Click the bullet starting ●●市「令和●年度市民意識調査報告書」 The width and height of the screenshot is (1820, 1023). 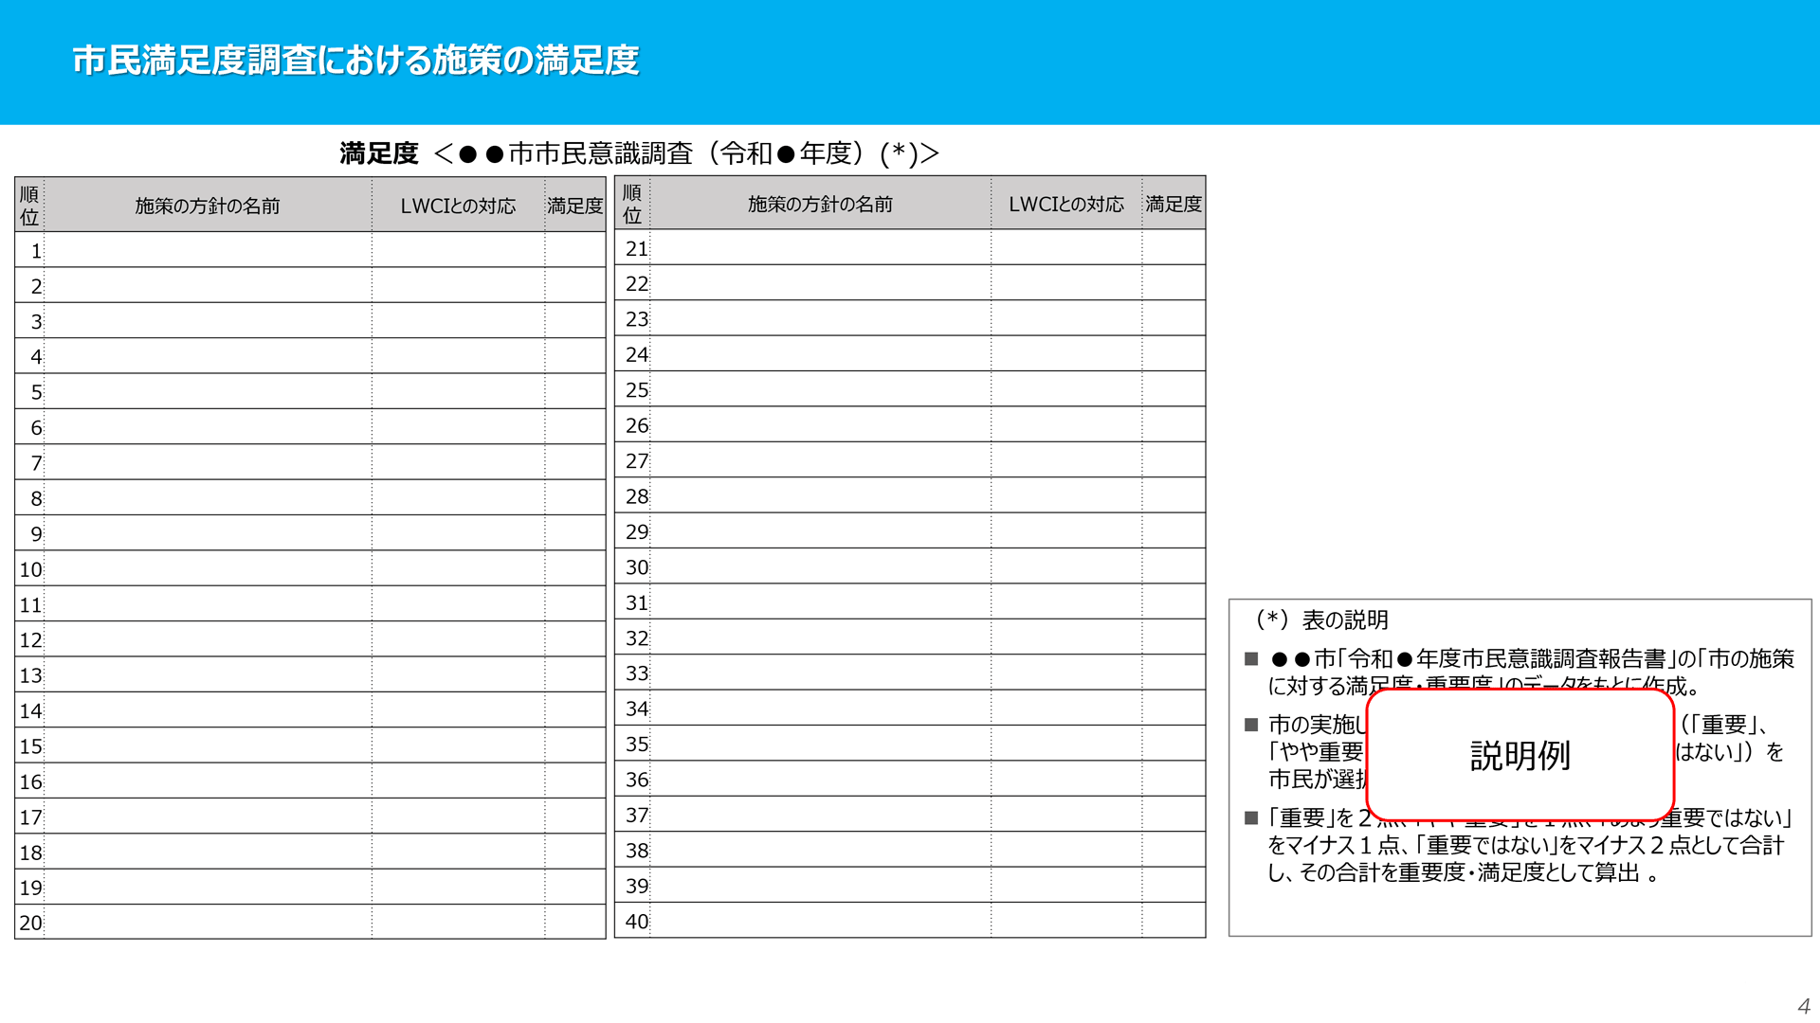[x=1521, y=672]
